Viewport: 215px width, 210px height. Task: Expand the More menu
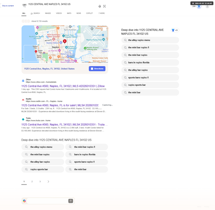point(101,13)
